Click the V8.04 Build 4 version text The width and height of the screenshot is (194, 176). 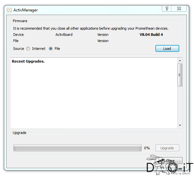point(151,35)
